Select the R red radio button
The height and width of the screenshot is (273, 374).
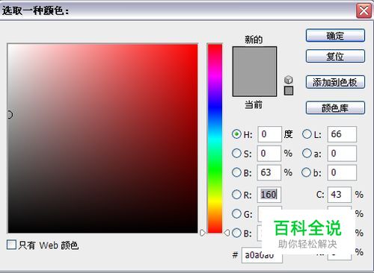(x=236, y=194)
